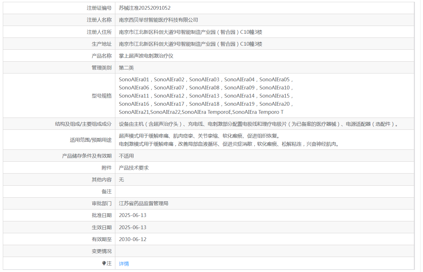Click the 备注 label
This screenshot has width=423, height=272.
tap(107, 191)
